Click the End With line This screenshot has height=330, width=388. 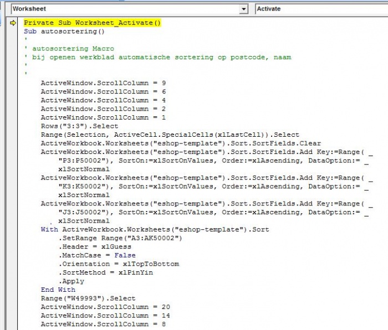[x=58, y=290]
